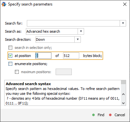Click the Cancel button
130x122 pixels.
pyautogui.click(x=117, y=115)
